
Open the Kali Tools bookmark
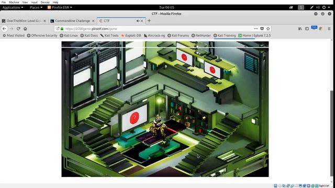click(109, 36)
